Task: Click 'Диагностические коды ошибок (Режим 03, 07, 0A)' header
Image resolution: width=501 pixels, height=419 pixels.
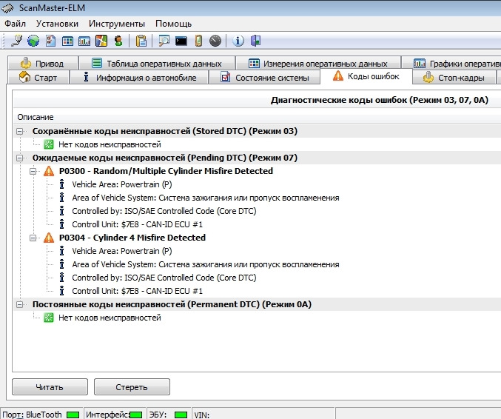Action: pyautogui.click(x=379, y=100)
